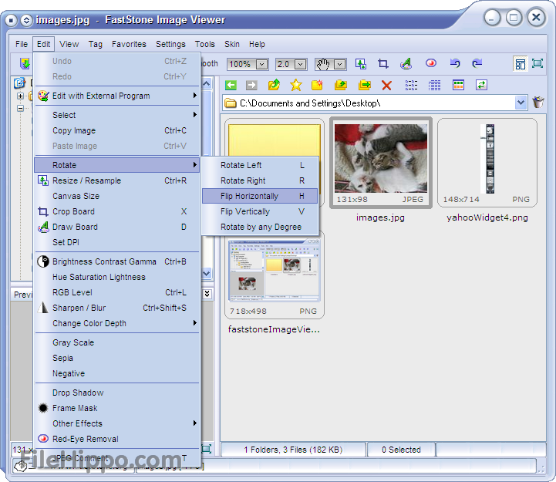Click the gray Forward arrow

coord(251,85)
